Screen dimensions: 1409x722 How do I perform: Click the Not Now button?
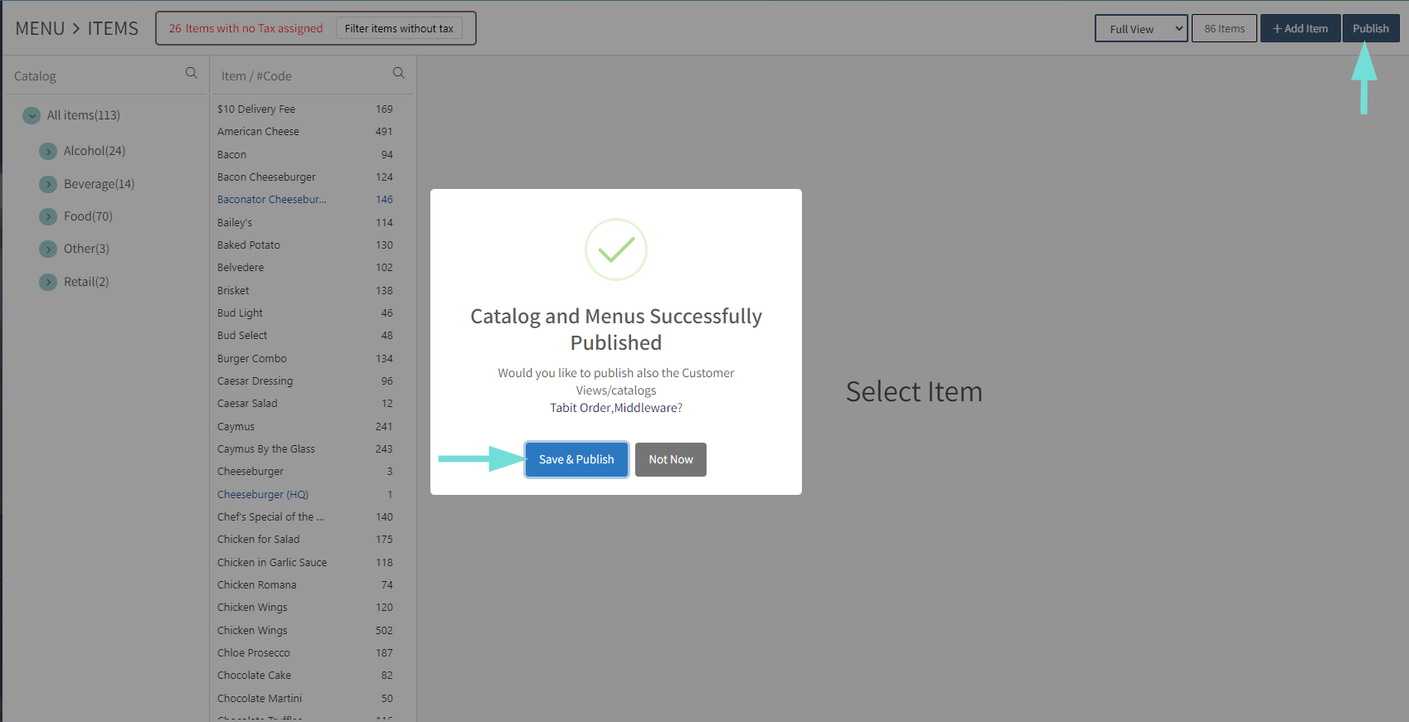click(x=671, y=459)
